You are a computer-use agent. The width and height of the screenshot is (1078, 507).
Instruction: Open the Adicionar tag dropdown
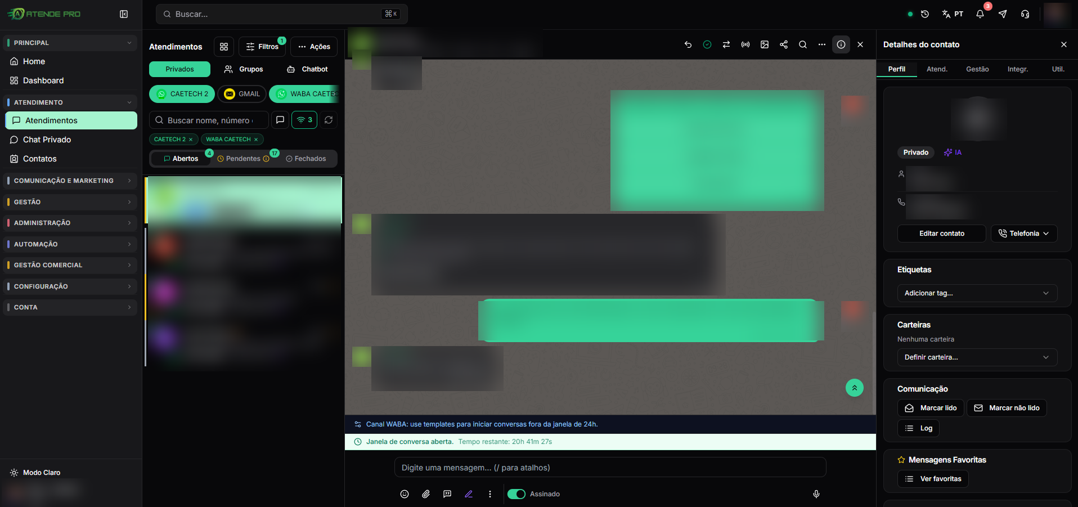977,293
